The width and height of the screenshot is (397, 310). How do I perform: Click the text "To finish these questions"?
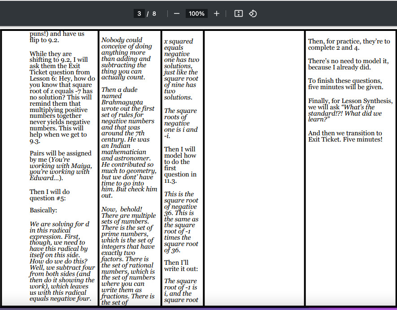[x=345, y=84]
